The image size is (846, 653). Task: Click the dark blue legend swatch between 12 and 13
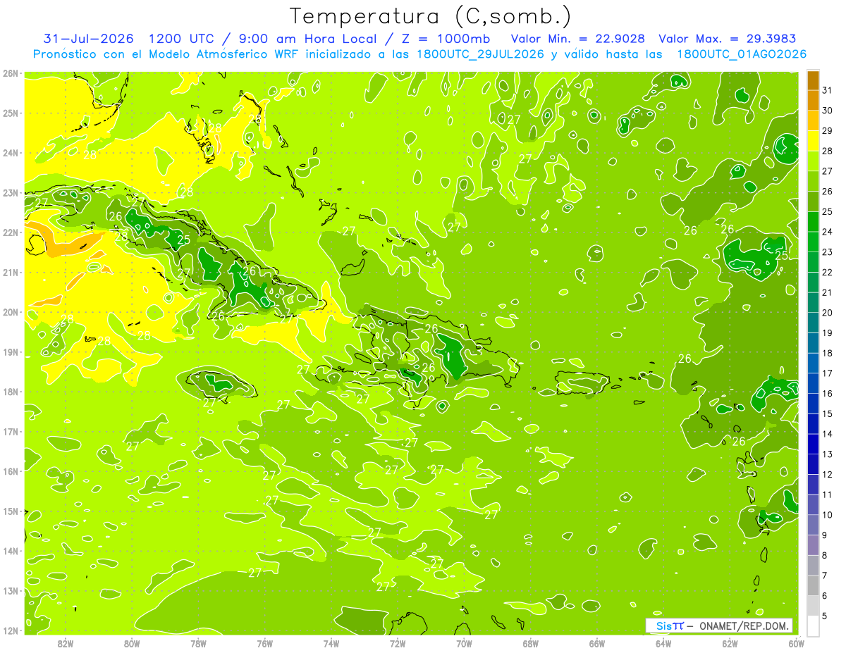813,464
